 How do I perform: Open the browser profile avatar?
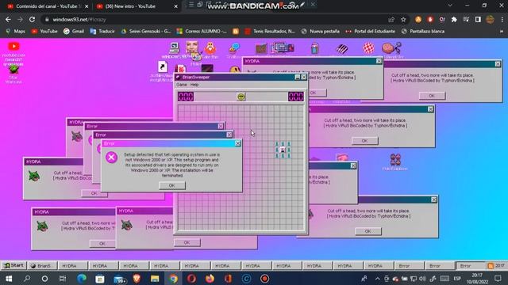coord(490,19)
